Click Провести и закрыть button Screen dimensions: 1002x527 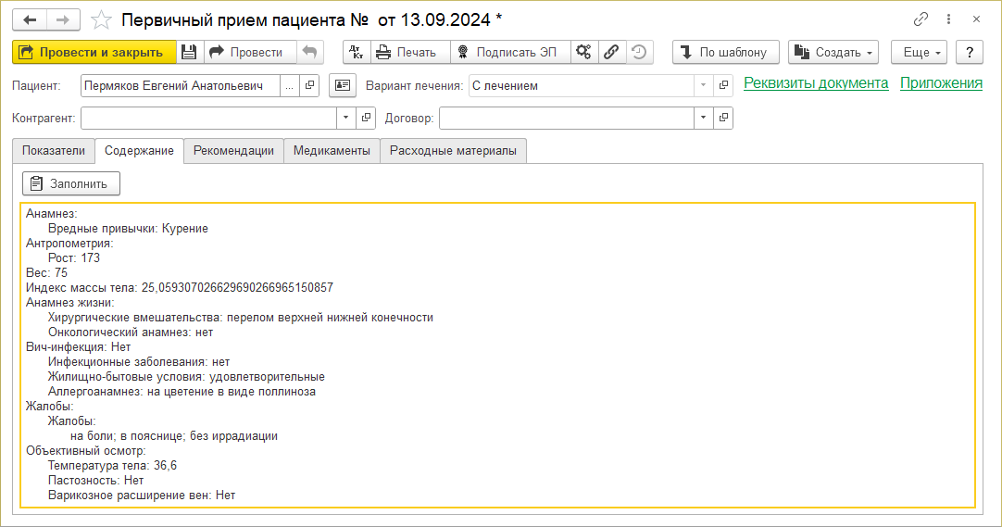coord(94,53)
